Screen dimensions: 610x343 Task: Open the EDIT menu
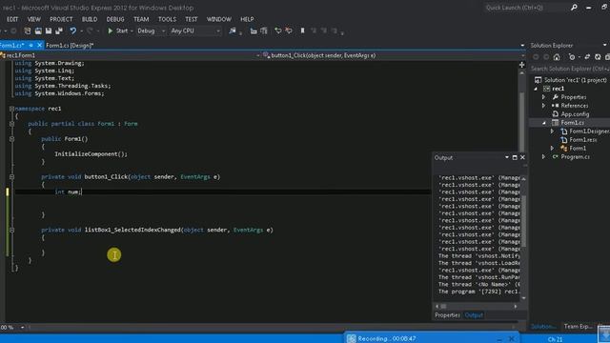click(x=12, y=19)
